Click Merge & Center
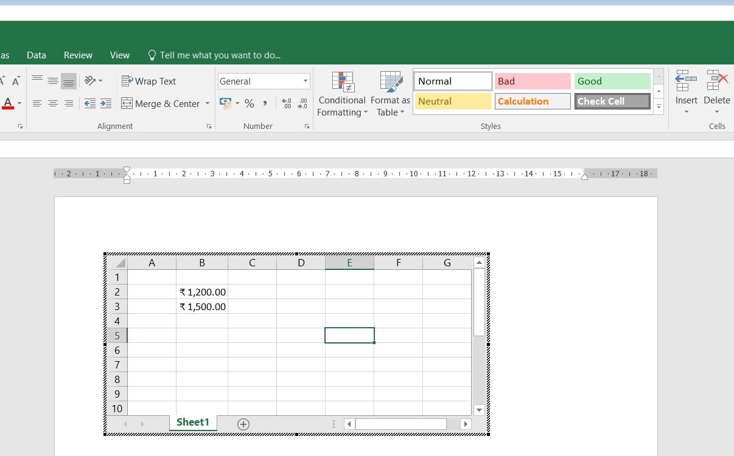Viewport: 734px width, 456px height. click(x=161, y=103)
